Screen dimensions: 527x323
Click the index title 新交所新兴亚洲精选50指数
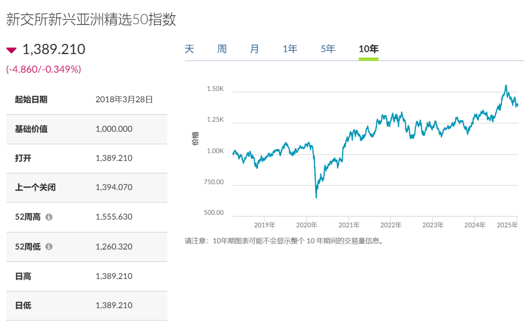91,19
